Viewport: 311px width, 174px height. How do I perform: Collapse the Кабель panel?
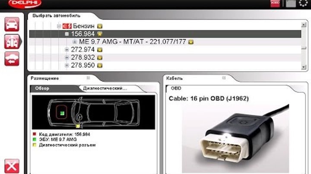tap(224, 78)
